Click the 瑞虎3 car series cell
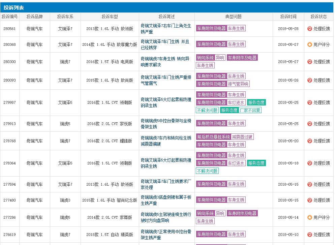Image resolution: width=335 pixels, height=245 pixels. tap(65, 200)
